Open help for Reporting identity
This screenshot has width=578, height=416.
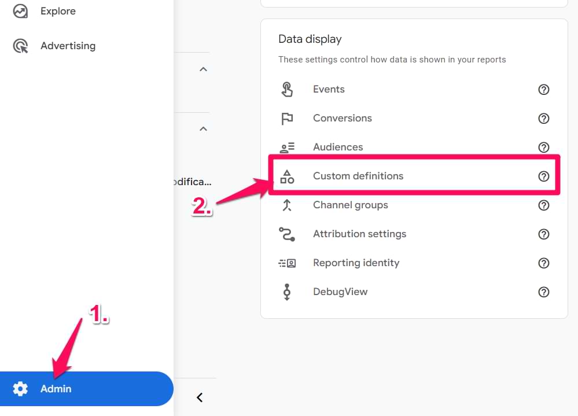tap(544, 263)
